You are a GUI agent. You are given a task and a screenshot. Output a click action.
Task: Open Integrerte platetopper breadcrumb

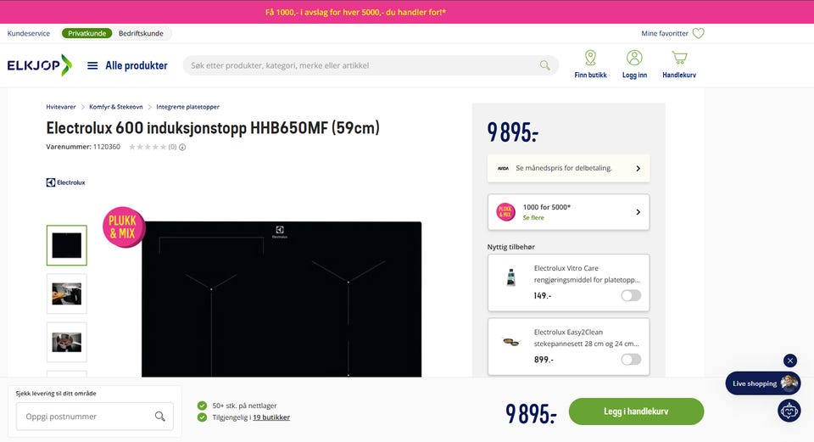(x=188, y=107)
